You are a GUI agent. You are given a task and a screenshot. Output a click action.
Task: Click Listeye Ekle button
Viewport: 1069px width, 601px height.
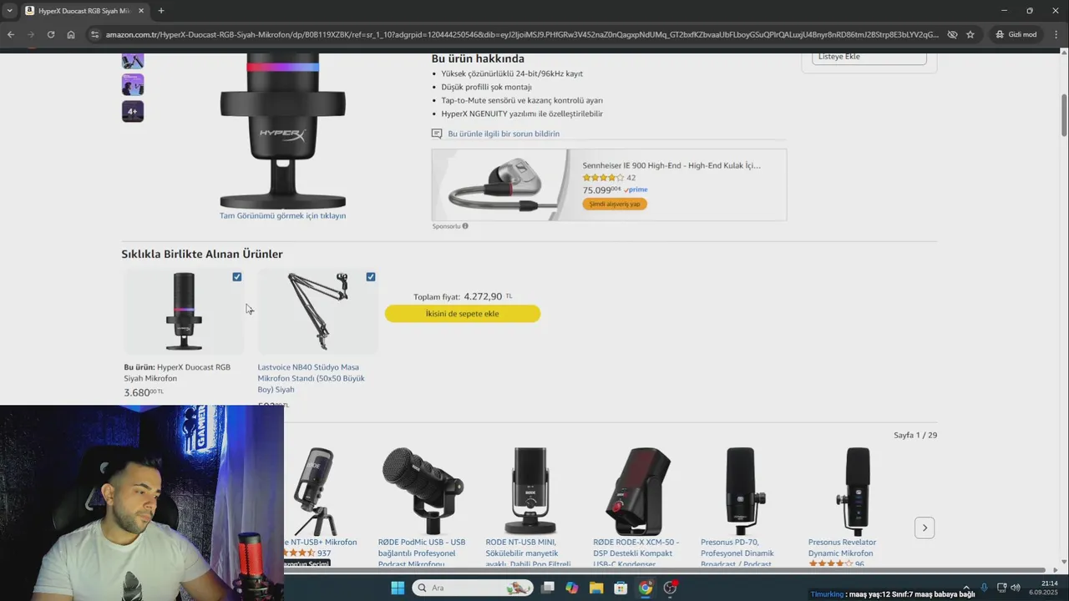(869, 57)
